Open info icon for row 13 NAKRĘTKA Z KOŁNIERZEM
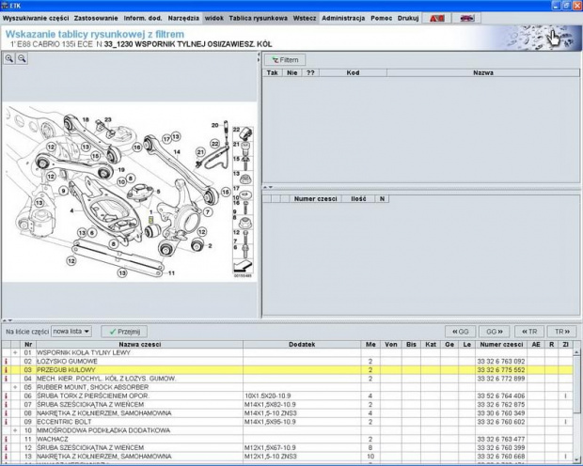Image resolution: width=583 pixels, height=466 pixels. point(6,457)
